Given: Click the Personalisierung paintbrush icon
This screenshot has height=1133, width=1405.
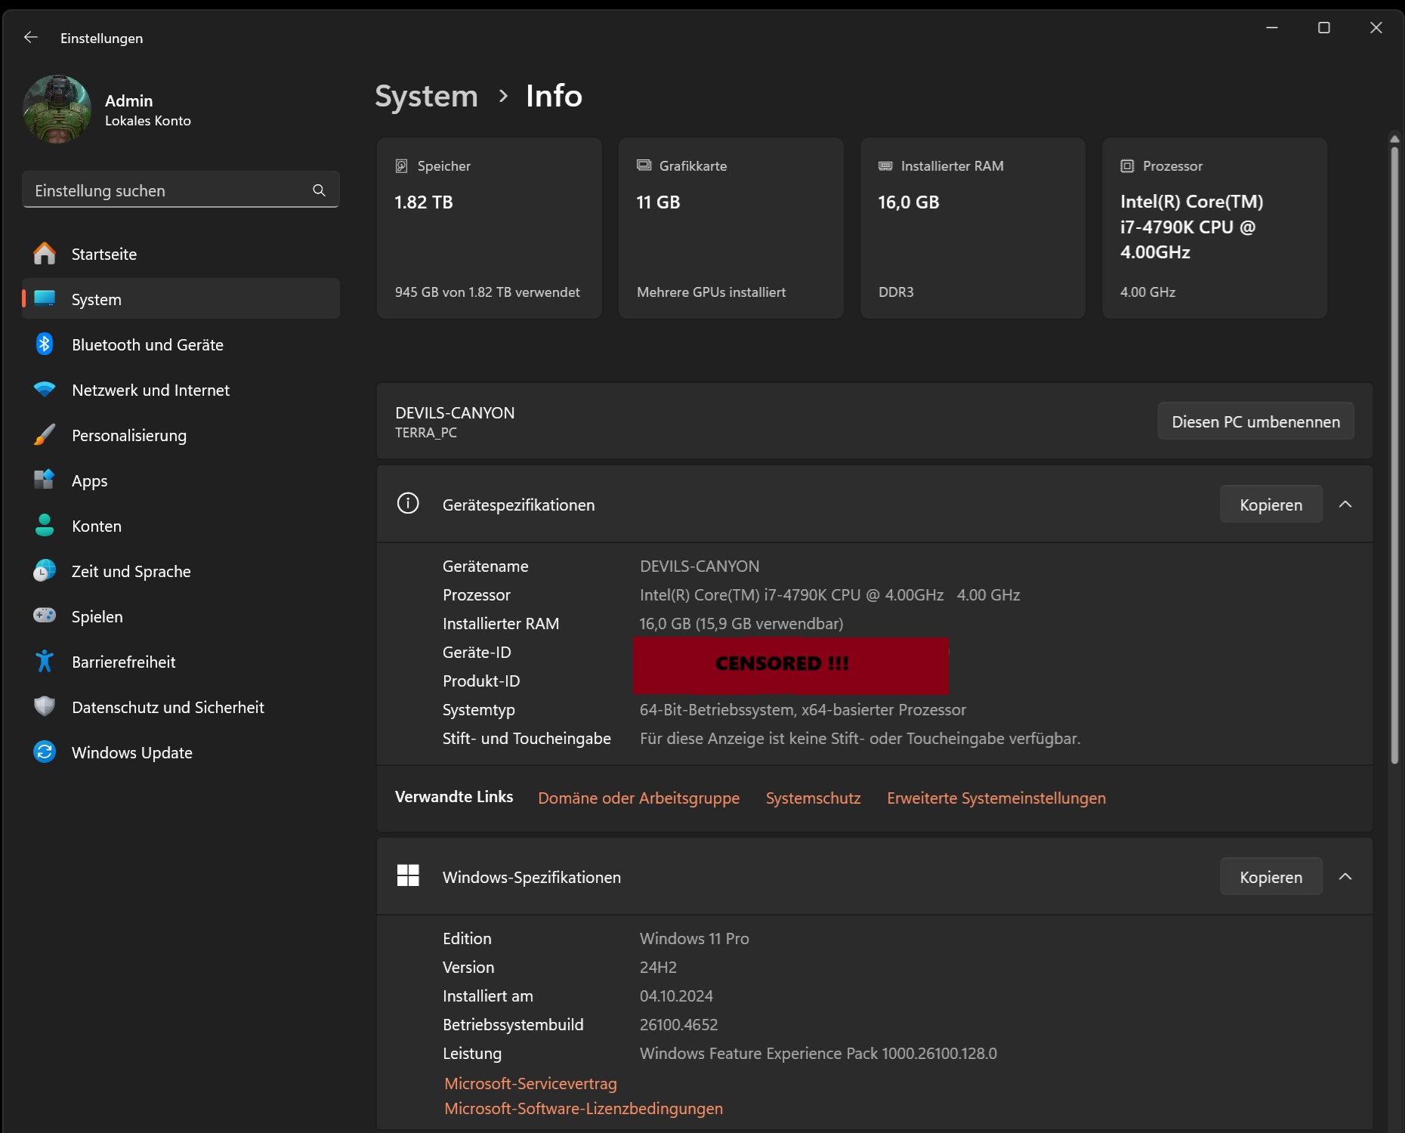Looking at the screenshot, I should (45, 434).
